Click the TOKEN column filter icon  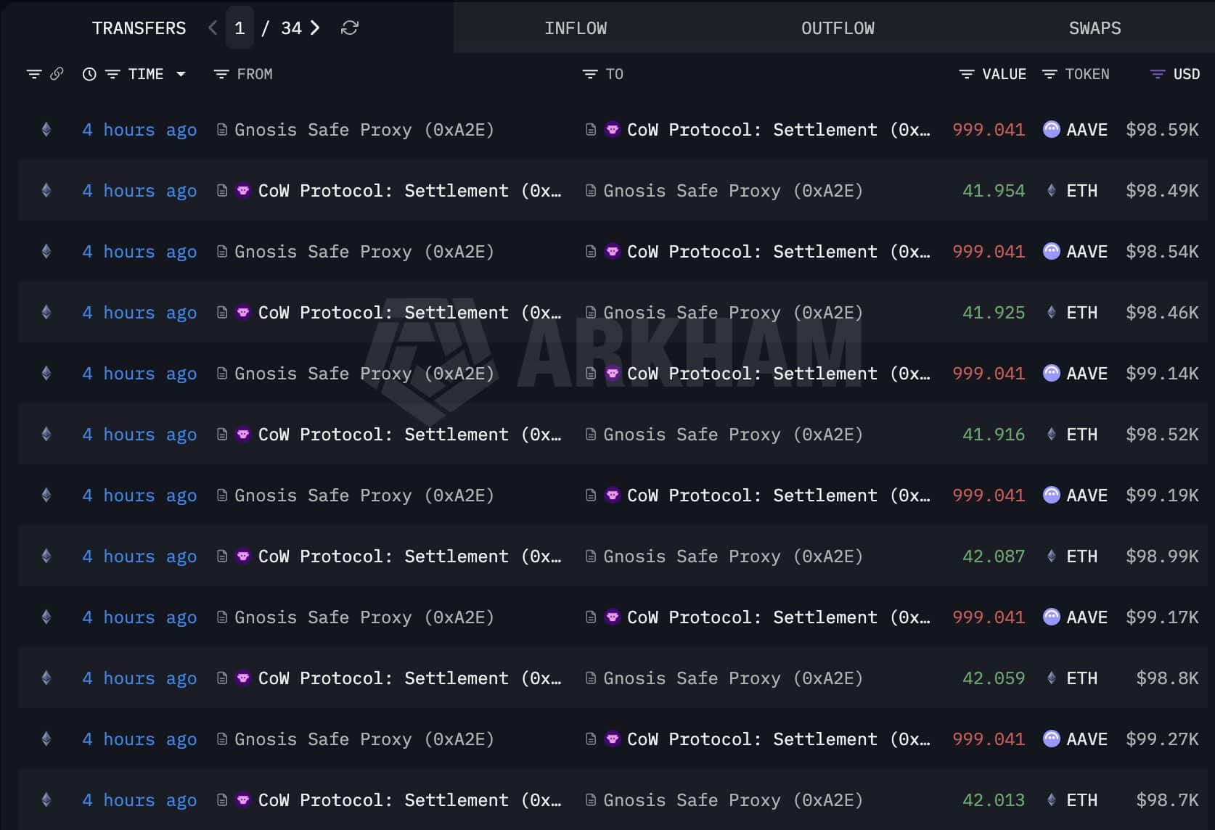coord(1050,74)
